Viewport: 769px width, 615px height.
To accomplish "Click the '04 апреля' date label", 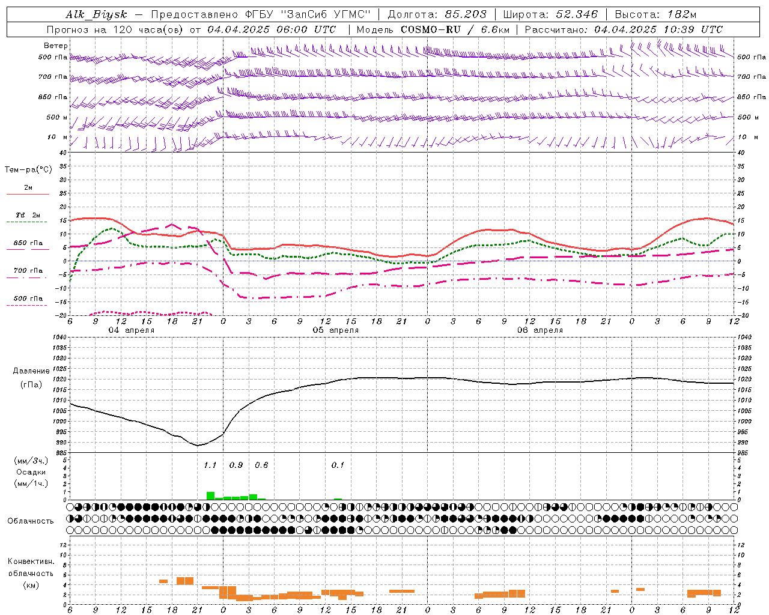I will (131, 330).
